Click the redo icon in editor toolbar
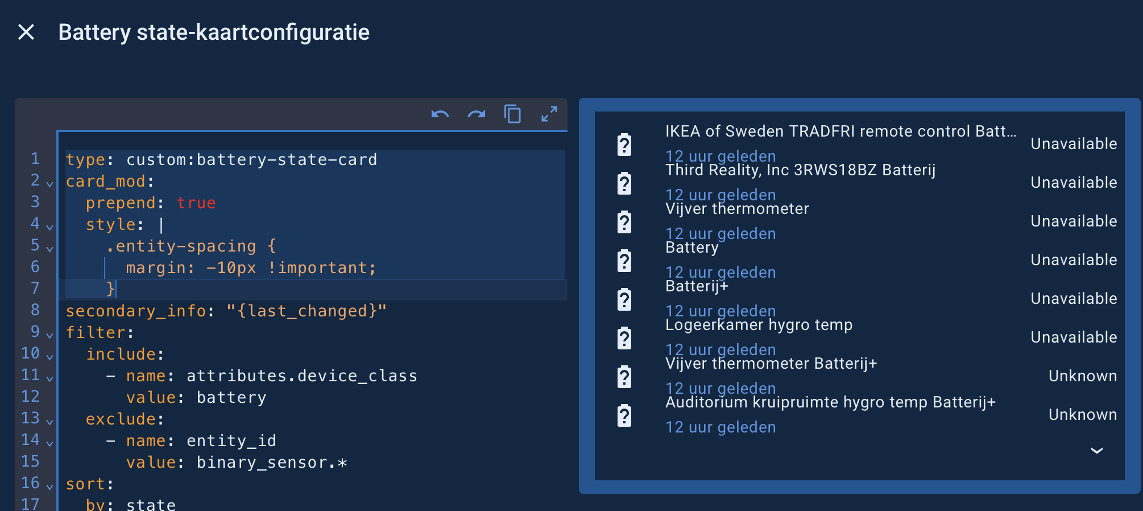Viewport: 1143px width, 511px height. pyautogui.click(x=477, y=114)
